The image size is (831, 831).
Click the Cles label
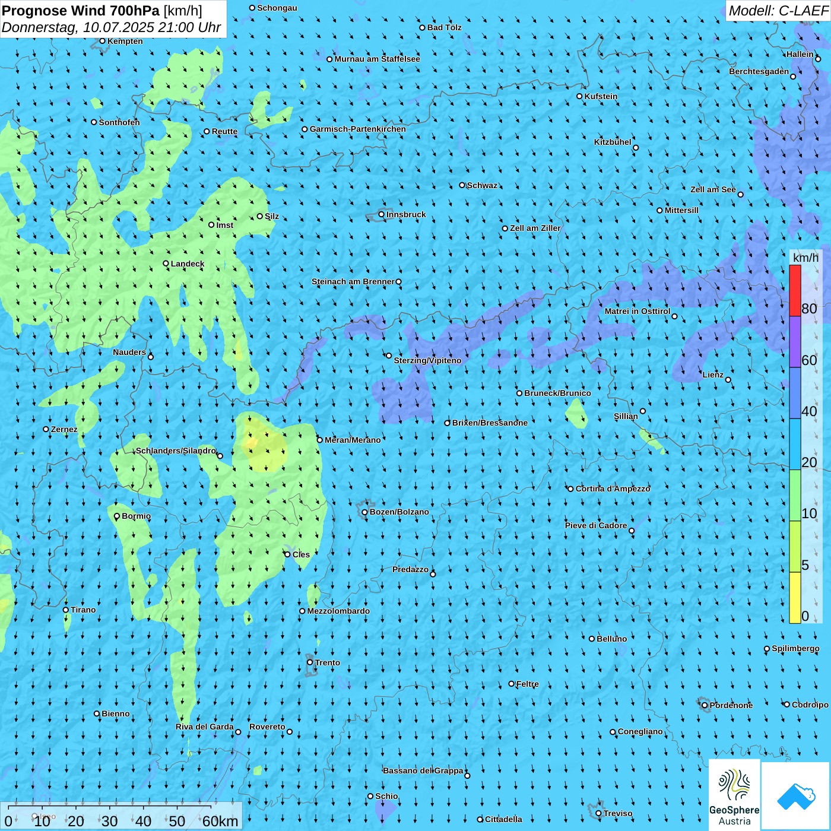(x=301, y=554)
